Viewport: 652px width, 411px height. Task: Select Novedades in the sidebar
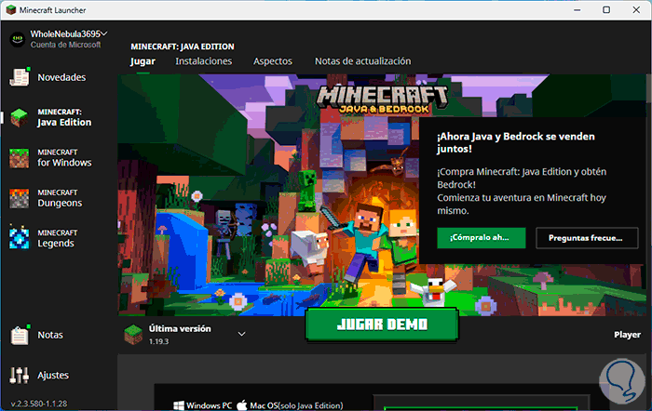(61, 77)
